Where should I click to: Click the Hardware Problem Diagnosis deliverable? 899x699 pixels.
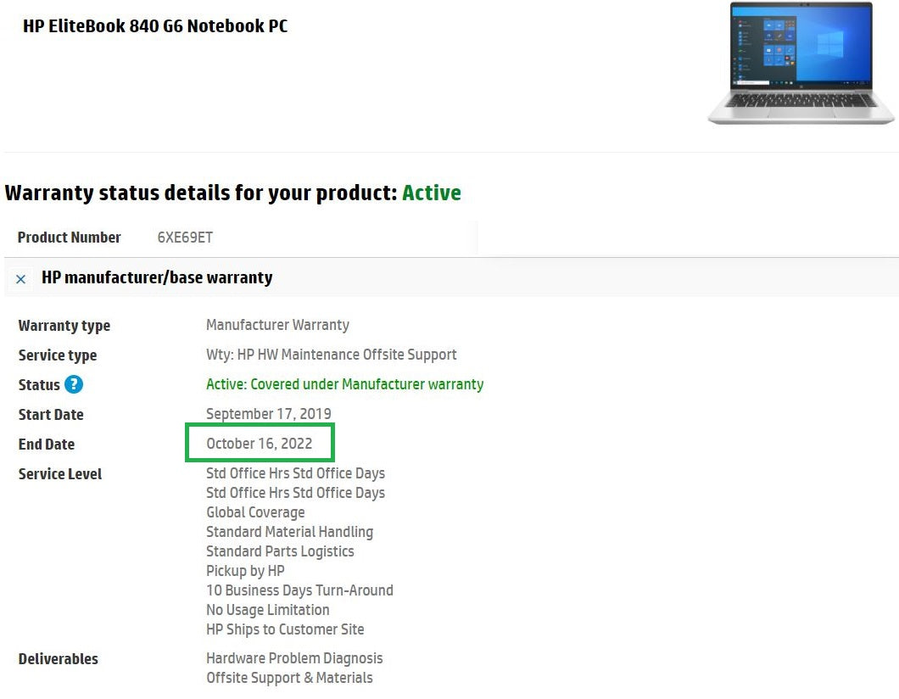coord(294,658)
